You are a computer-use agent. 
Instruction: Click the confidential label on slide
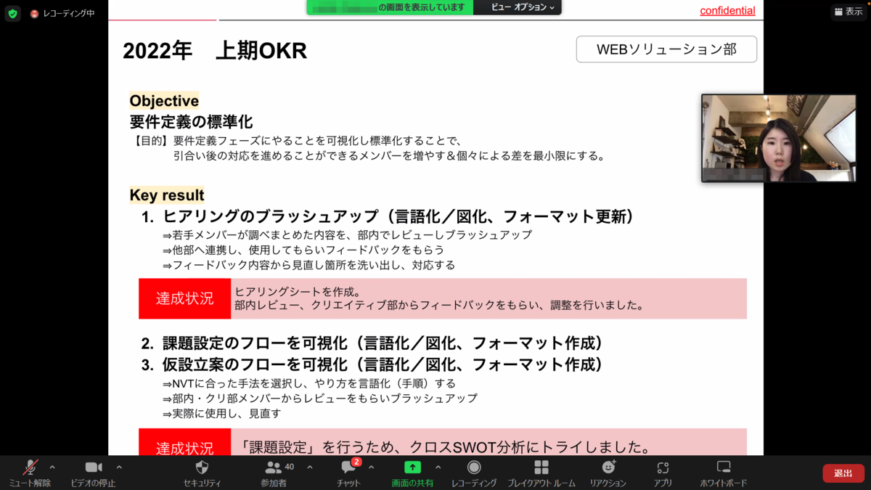[727, 11]
